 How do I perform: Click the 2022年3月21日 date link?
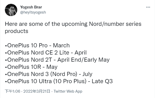(37, 91)
